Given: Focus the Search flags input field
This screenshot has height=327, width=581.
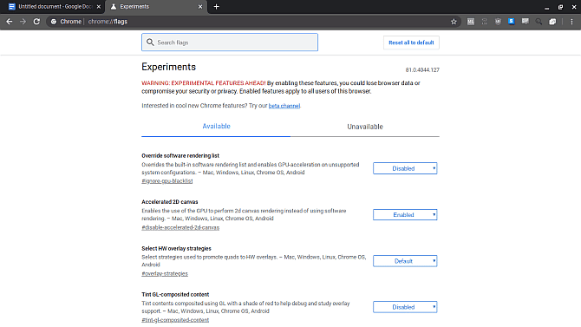Looking at the screenshot, I should tap(230, 43).
